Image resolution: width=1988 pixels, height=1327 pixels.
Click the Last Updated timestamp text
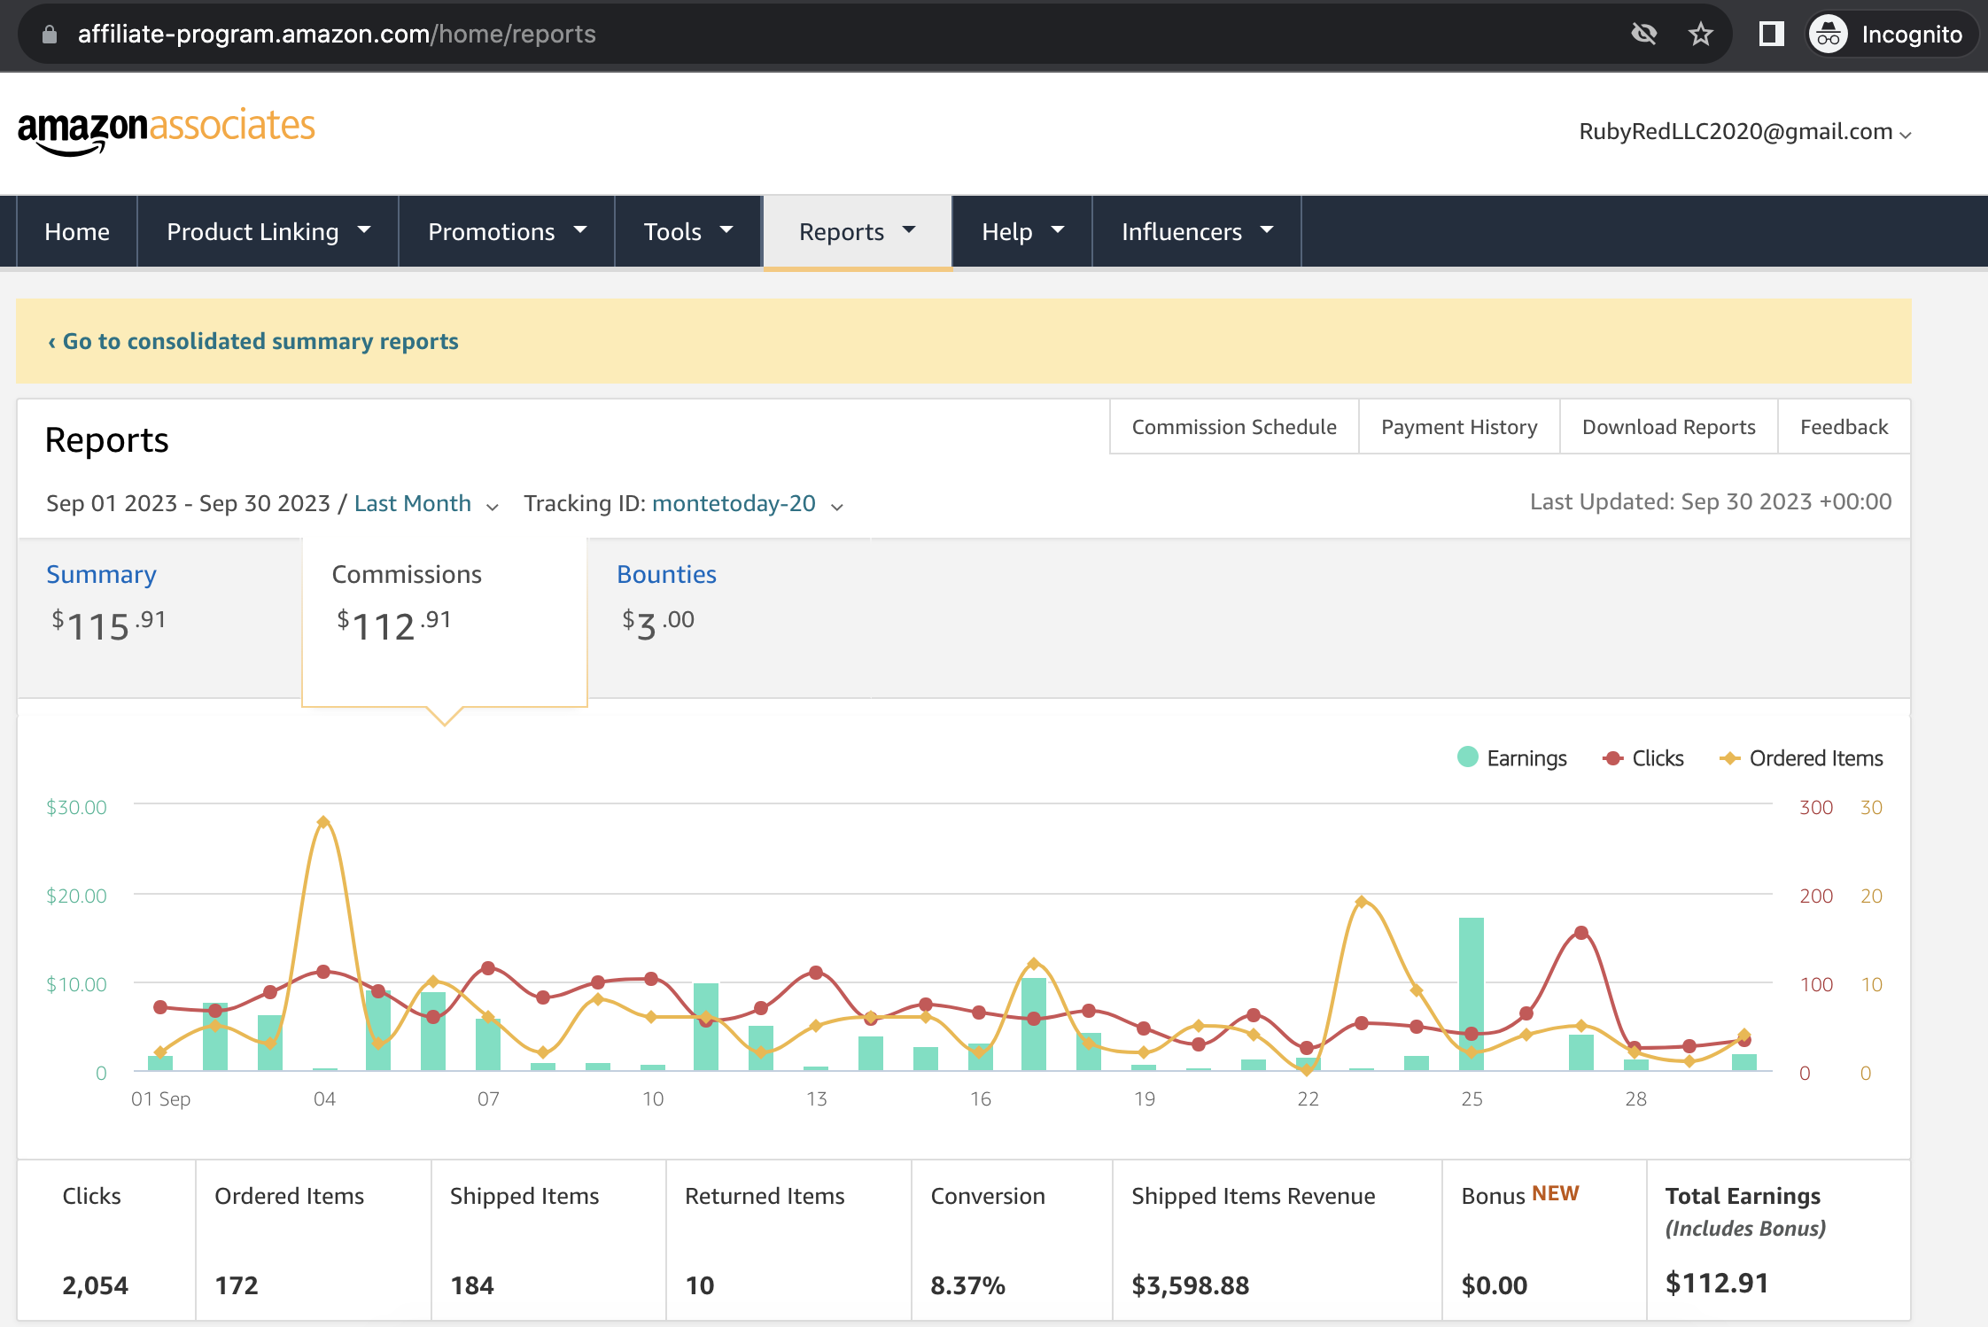(1711, 501)
